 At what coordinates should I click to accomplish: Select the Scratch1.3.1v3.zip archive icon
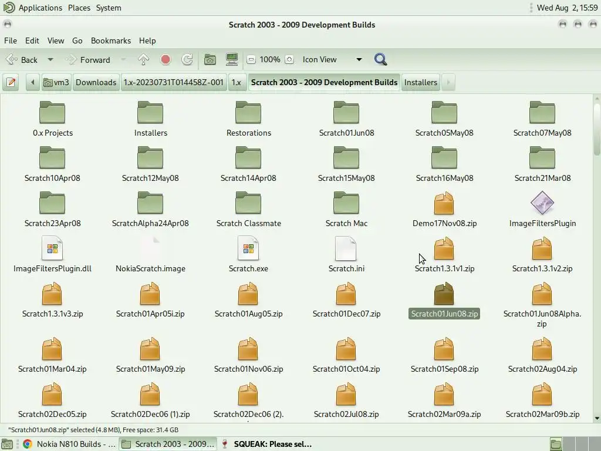52,294
